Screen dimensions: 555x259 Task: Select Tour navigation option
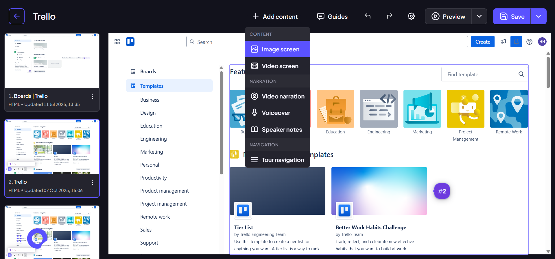[x=277, y=160]
